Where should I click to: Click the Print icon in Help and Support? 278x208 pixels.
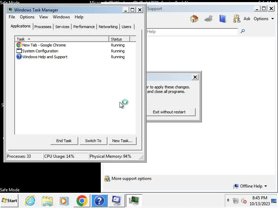[208, 19]
